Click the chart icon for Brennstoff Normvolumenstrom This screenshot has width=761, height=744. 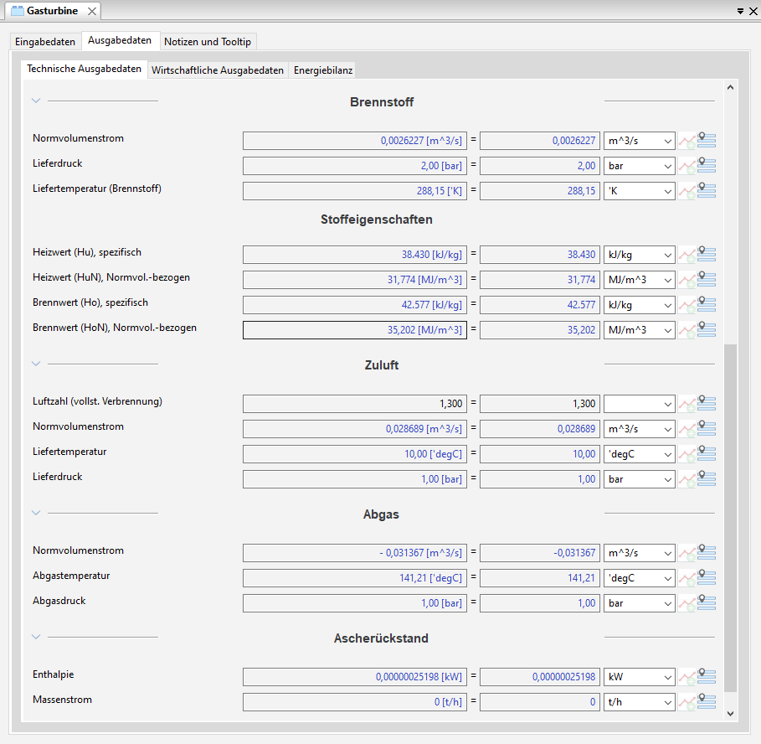tap(686, 141)
